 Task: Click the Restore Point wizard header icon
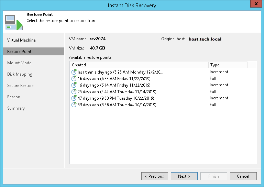pyautogui.click(x=13, y=22)
